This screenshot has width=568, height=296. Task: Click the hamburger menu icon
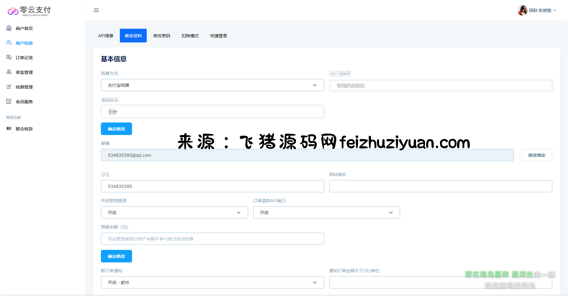coord(96,10)
